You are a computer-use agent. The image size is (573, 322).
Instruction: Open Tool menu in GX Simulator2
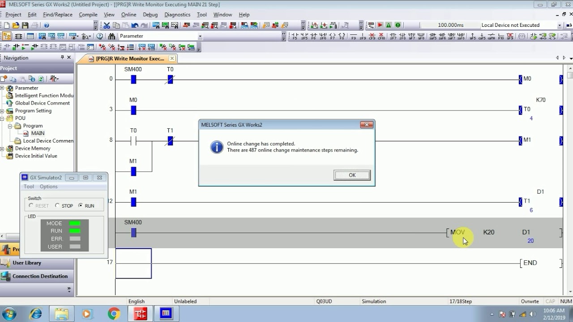[x=29, y=186]
